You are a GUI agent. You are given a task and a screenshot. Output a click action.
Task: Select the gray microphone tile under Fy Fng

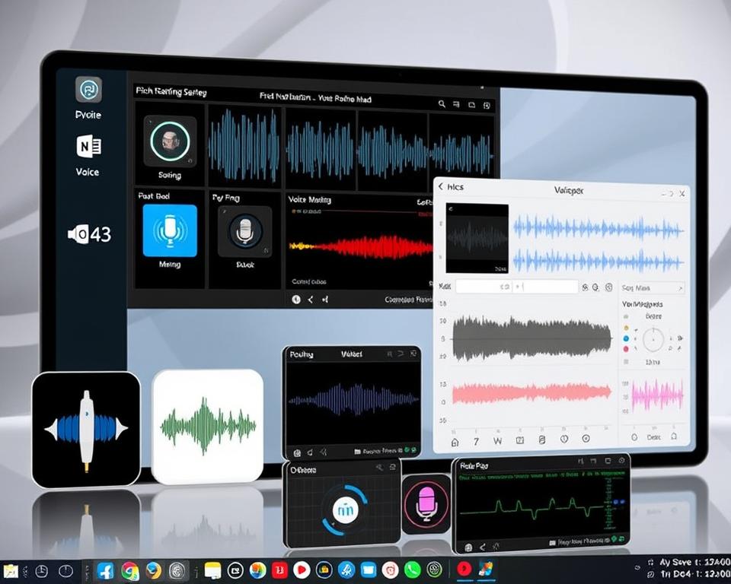(x=244, y=230)
